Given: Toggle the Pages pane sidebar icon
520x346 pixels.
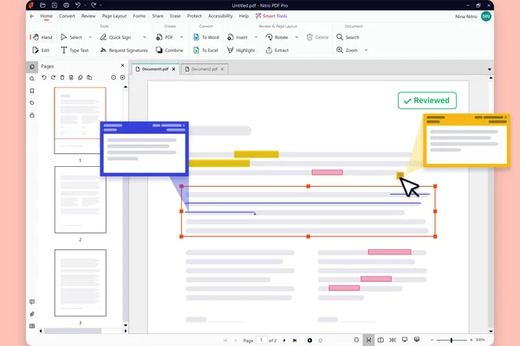Looking at the screenshot, I should point(32,67).
